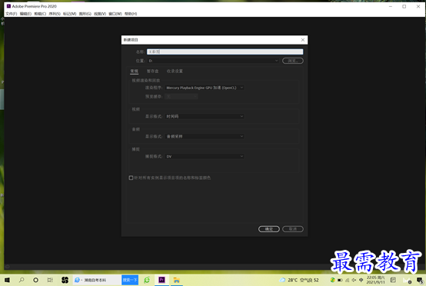Open the Task View icon

(50, 280)
